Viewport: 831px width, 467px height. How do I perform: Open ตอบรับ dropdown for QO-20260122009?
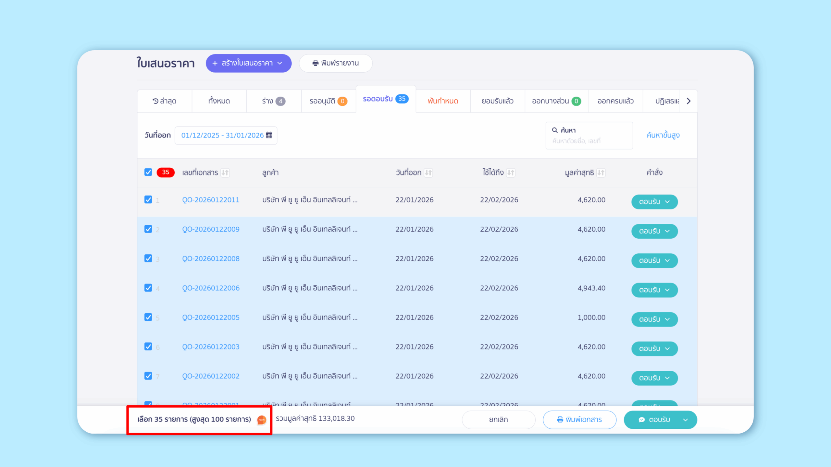coord(667,231)
